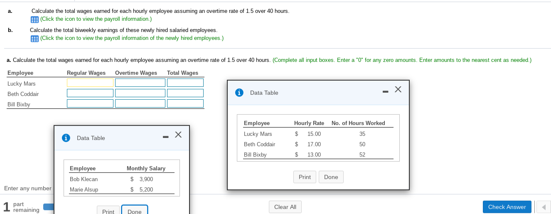Select Bill Bixby hourly rate 13.00
The height and width of the screenshot is (214, 551).
(314, 155)
